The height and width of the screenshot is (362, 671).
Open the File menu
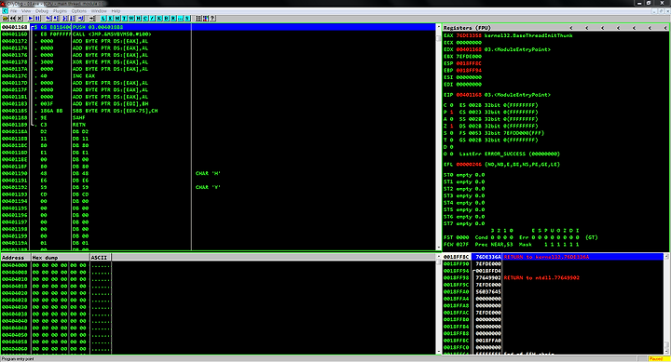[x=13, y=11]
